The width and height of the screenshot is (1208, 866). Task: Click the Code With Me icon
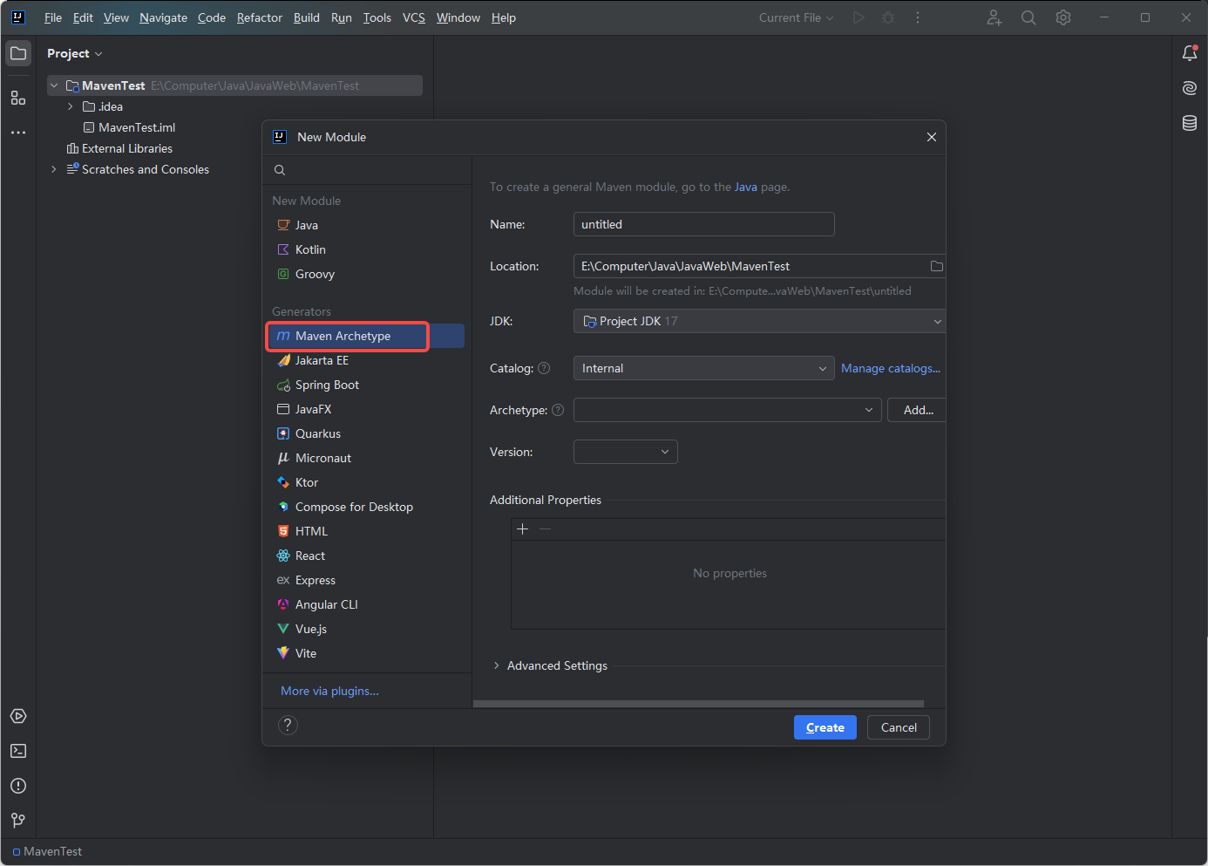point(994,17)
